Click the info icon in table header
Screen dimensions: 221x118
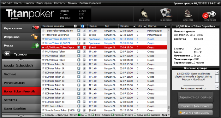pyautogui.click(x=75, y=26)
